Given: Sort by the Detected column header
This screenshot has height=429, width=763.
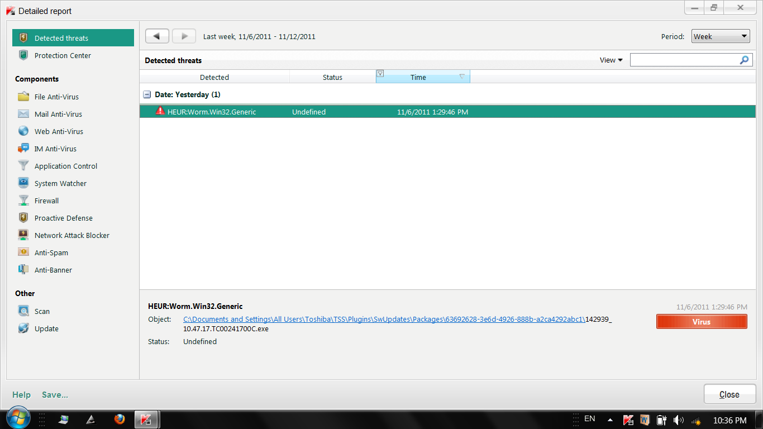Looking at the screenshot, I should (214, 77).
